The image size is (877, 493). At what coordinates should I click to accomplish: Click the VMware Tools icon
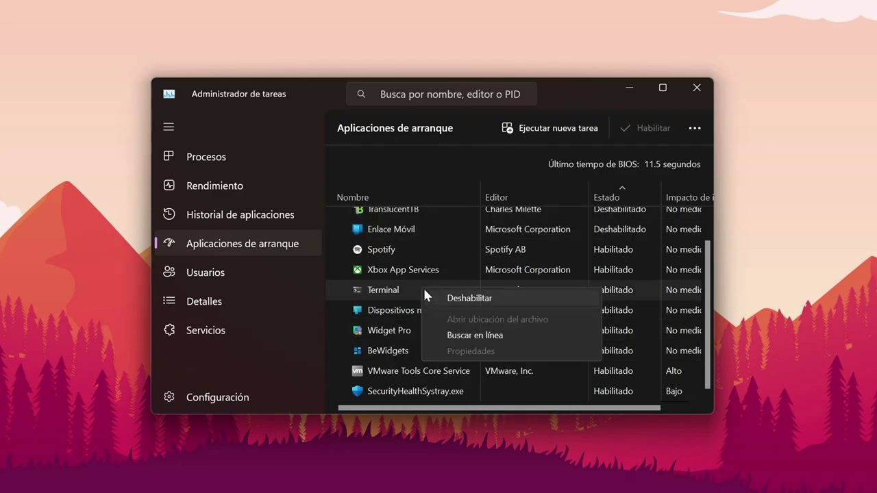[357, 370]
